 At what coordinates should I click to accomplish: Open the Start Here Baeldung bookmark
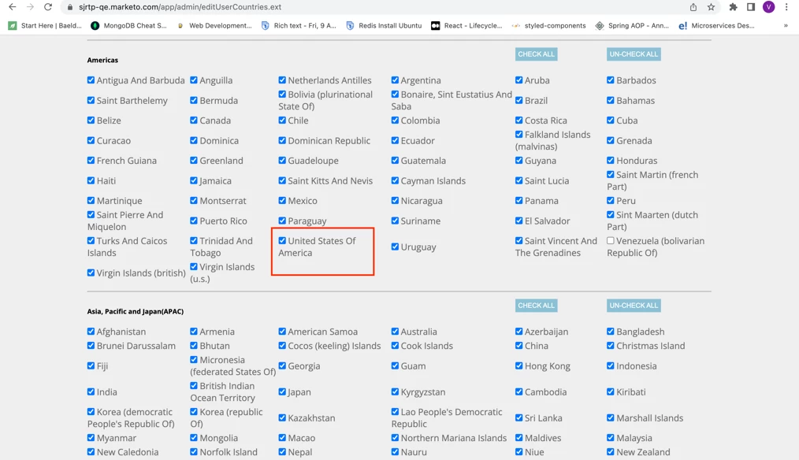point(45,25)
